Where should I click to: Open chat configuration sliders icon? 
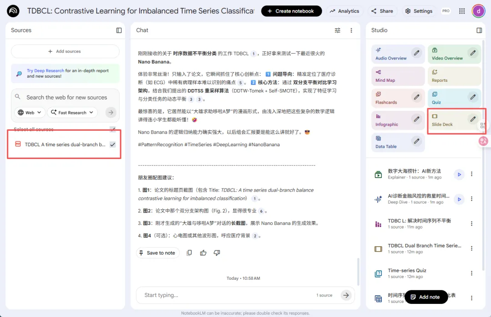pos(337,30)
